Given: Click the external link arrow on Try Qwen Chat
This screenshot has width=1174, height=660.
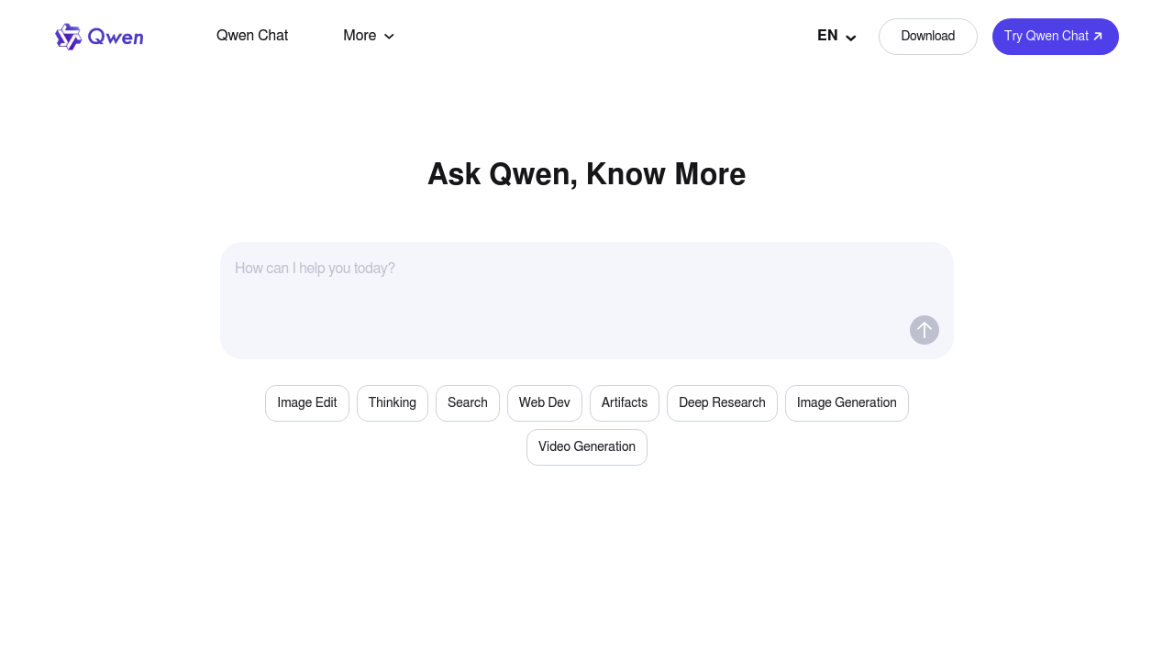Looking at the screenshot, I should pos(1097,37).
